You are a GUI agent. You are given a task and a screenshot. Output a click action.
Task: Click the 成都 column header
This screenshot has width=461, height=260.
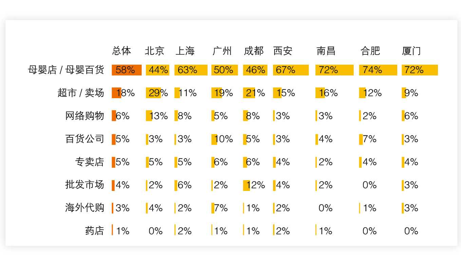(253, 51)
